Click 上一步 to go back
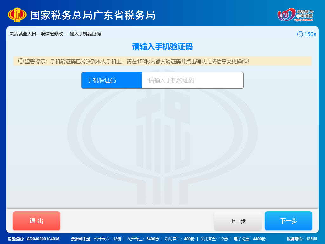Image resolution: width=325 pixels, height=244 pixels. tap(237, 220)
